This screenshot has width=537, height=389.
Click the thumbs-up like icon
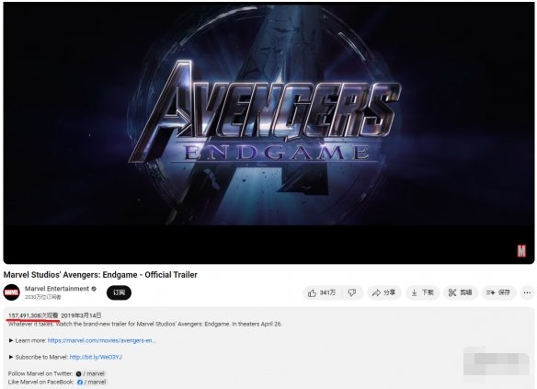(312, 293)
